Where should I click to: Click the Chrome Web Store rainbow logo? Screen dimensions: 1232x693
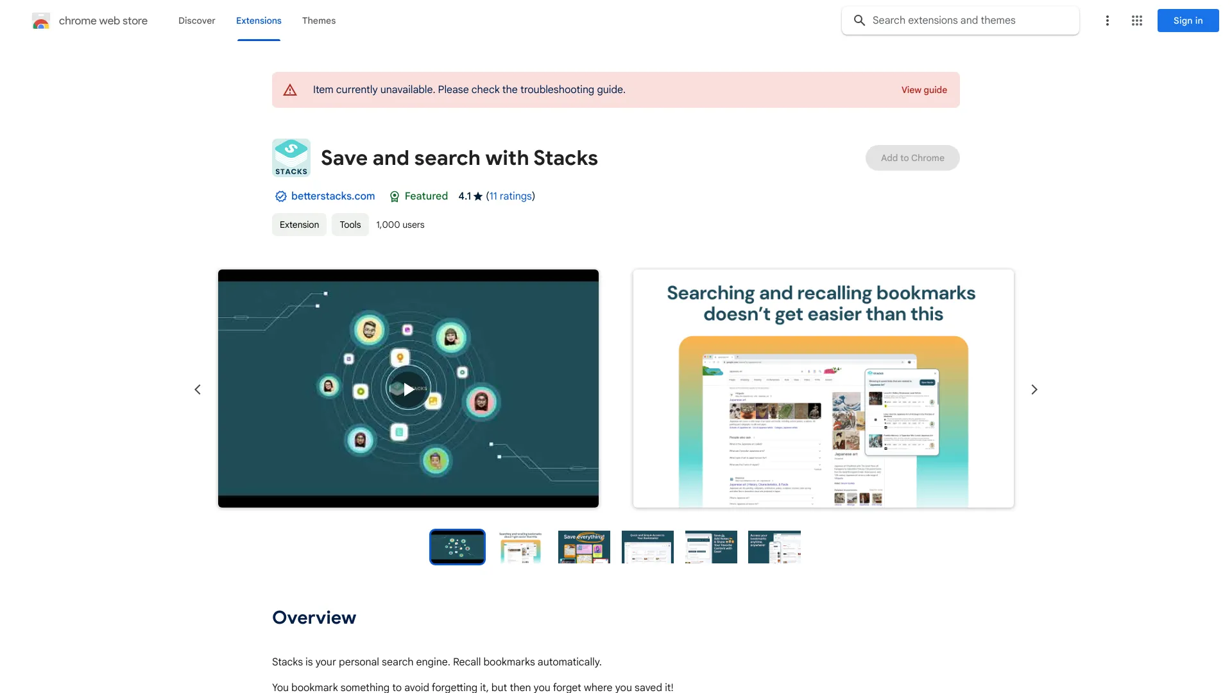tap(40, 21)
